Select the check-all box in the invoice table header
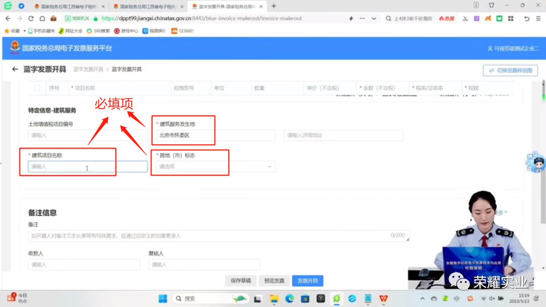The image size is (546, 307). [x=37, y=87]
